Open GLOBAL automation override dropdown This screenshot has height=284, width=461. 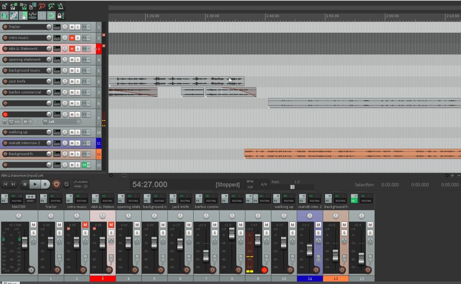tap(81, 184)
